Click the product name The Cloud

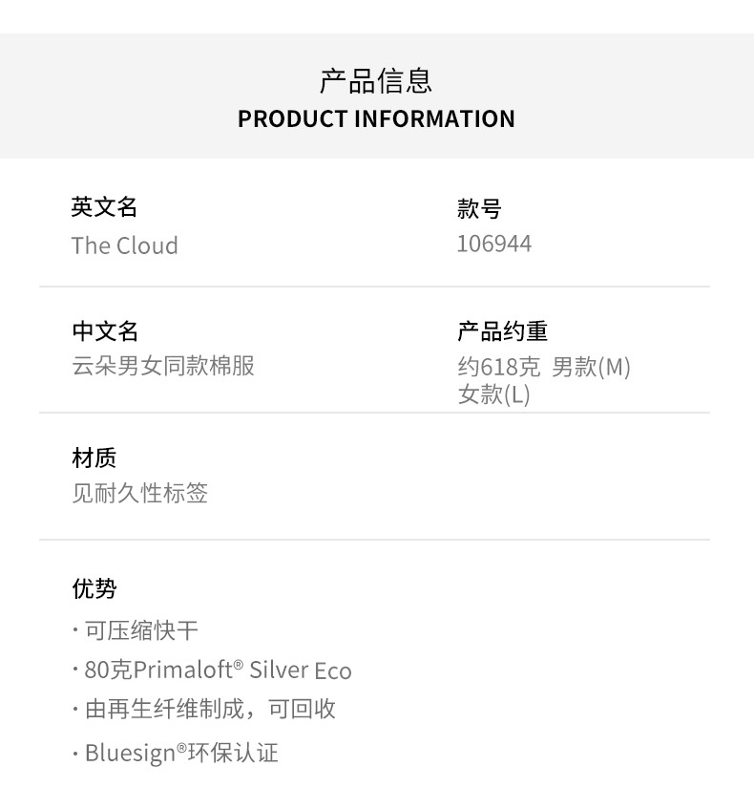coord(124,245)
